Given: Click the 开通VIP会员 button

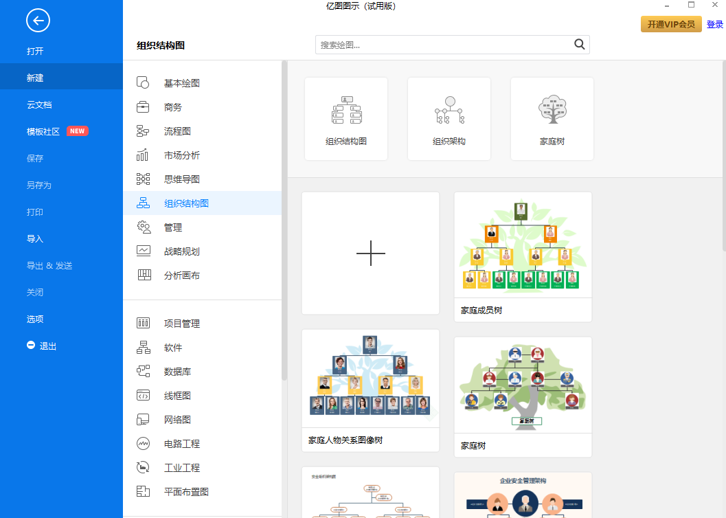Looking at the screenshot, I should tap(671, 23).
